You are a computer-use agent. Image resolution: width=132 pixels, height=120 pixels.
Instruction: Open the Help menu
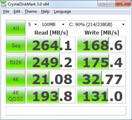point(45,11)
